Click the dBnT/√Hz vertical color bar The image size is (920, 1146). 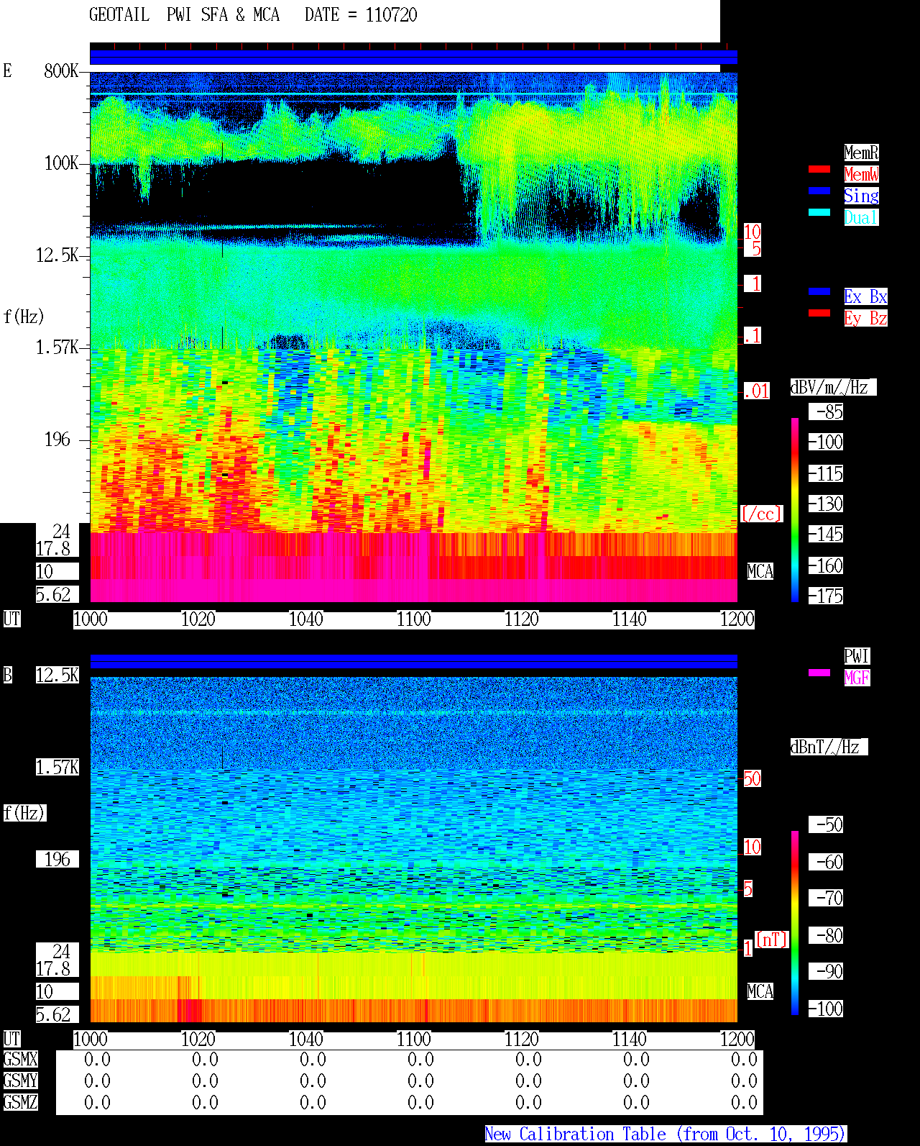pyautogui.click(x=795, y=923)
